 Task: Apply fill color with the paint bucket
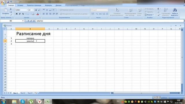pyautogui.click(x=33, y=14)
